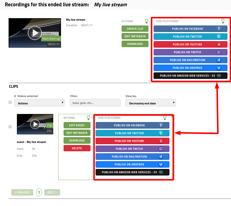Go to the PREVIOUS page
Image resolution: width=231 pixels, height=206 pixels.
coord(22,192)
